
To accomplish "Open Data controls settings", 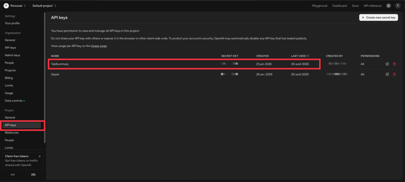I will pos(15,101).
